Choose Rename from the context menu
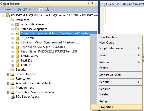Viewport: 144px width, 111px height. [116, 89]
